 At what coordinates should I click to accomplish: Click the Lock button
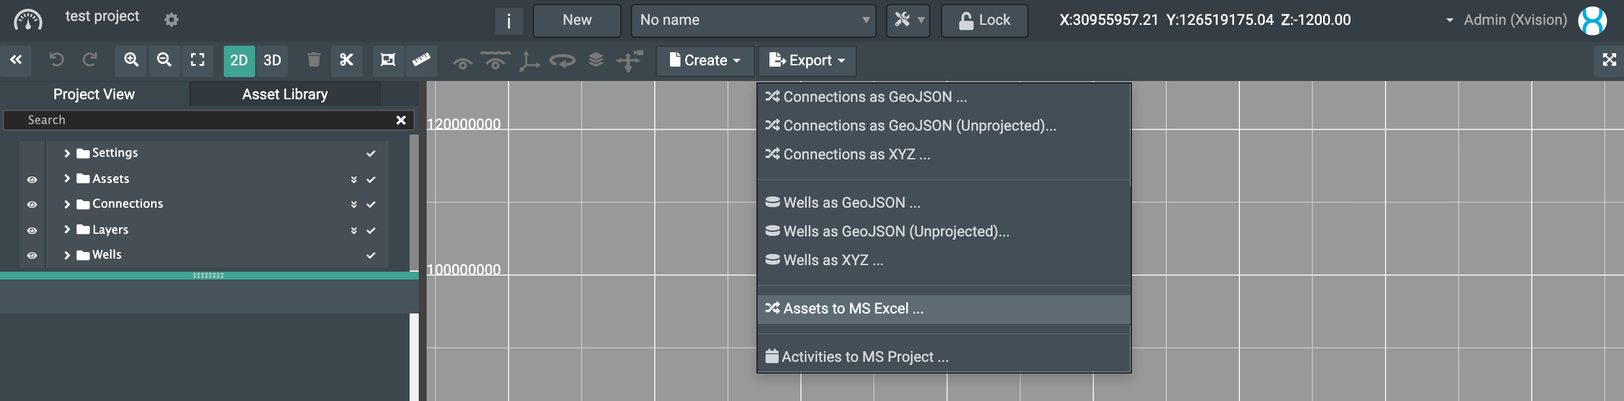pos(984,20)
